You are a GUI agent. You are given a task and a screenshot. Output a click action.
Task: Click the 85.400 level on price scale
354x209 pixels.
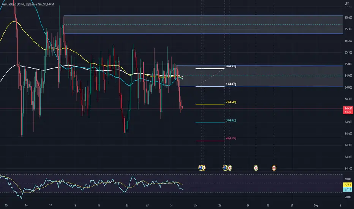(x=348, y=17)
